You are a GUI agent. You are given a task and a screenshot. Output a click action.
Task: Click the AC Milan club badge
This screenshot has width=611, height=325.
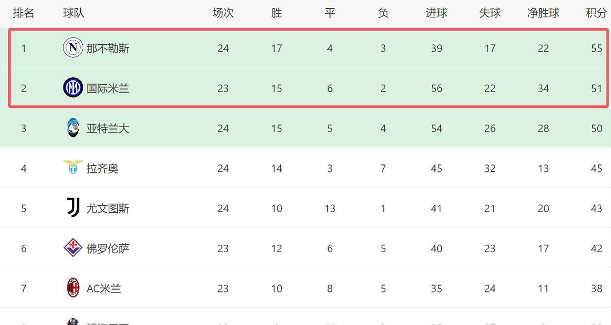[73, 288]
